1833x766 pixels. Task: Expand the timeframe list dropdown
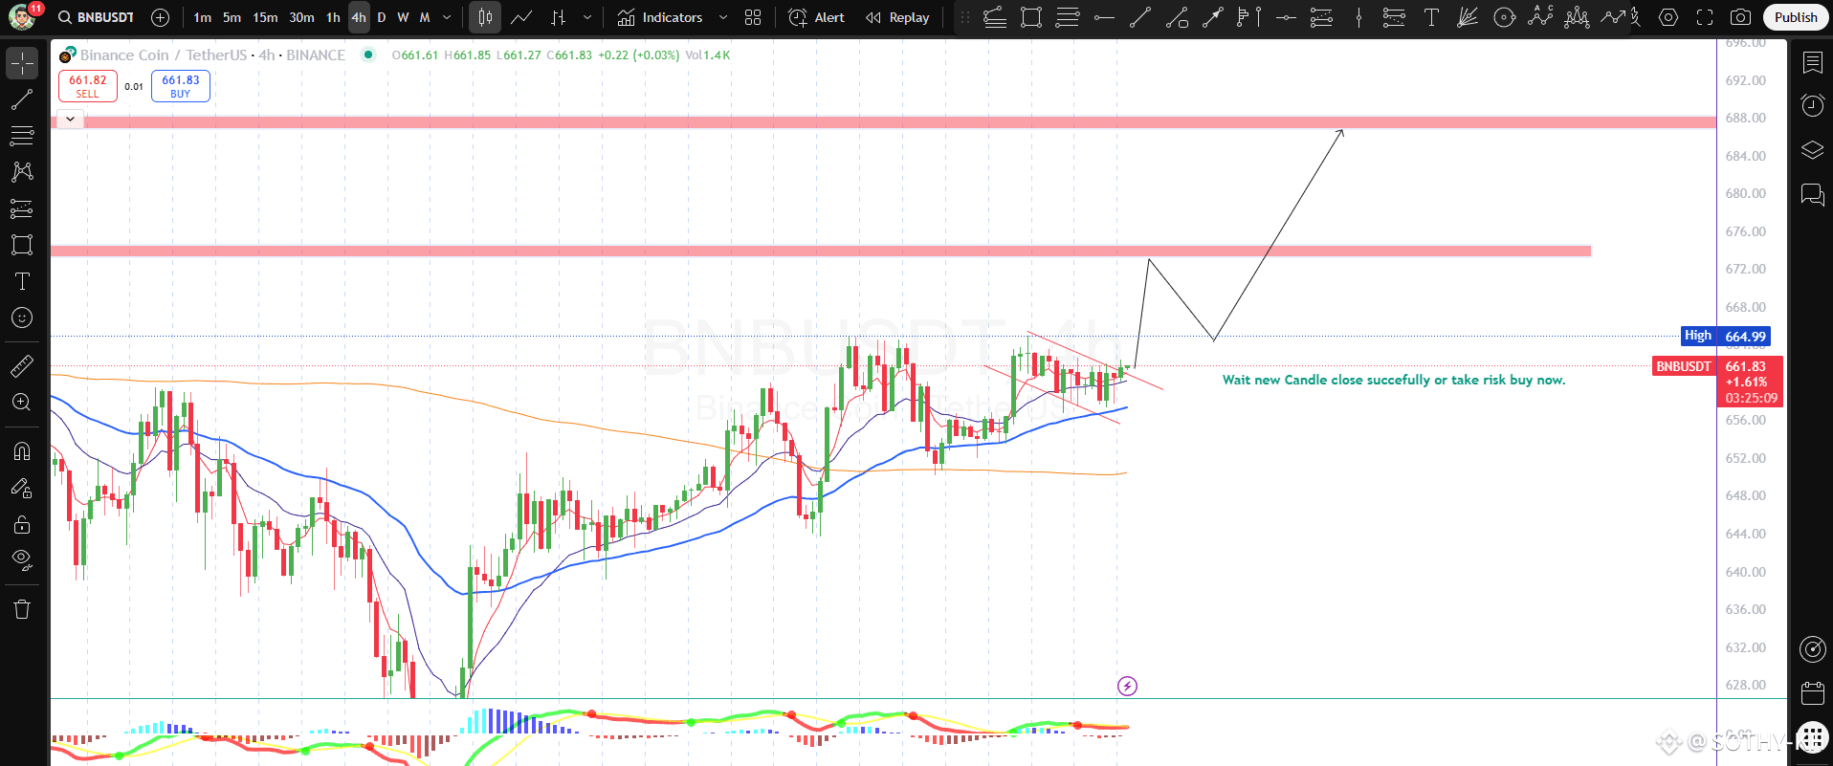coord(447,17)
